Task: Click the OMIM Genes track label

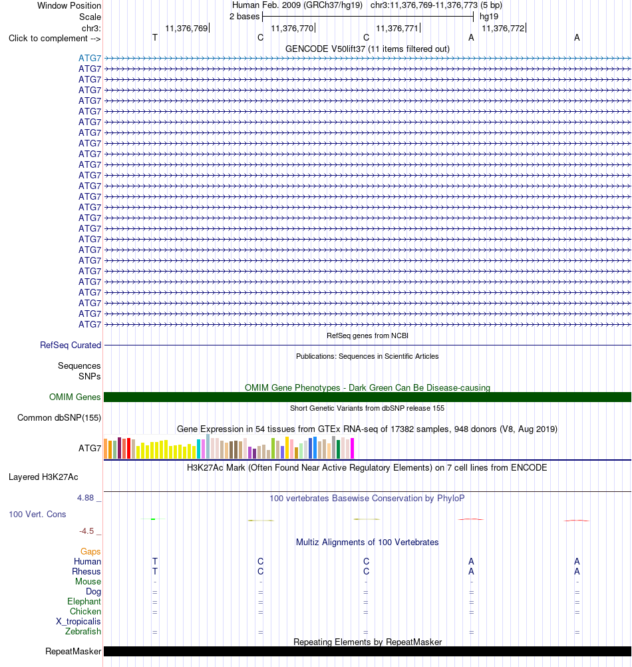Action: click(75, 397)
